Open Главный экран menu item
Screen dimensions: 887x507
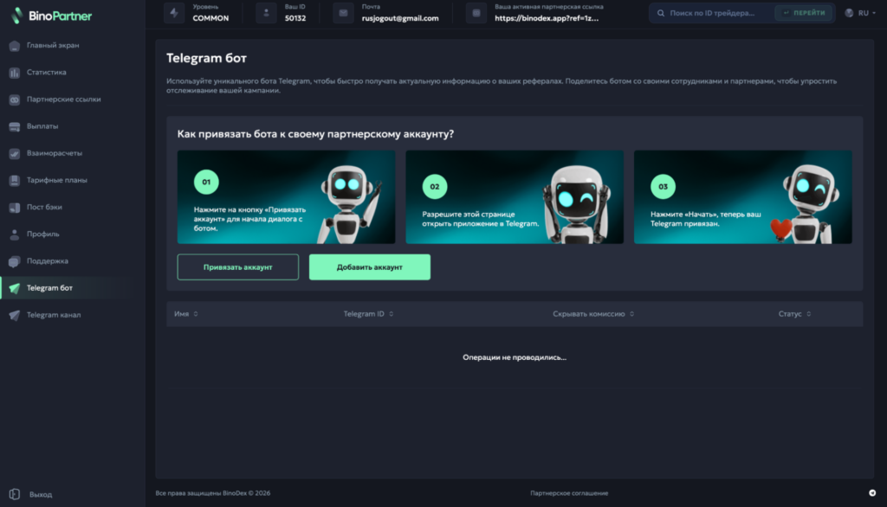point(53,45)
